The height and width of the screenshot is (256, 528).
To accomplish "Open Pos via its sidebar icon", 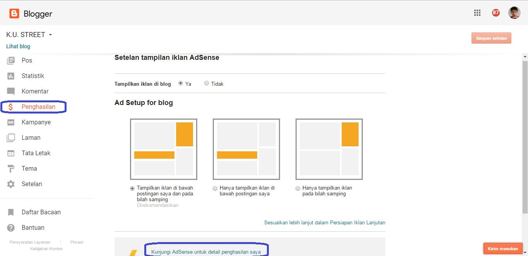I will click(11, 60).
